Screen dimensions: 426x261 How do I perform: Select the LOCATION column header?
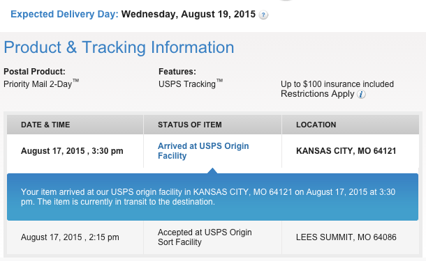coord(351,125)
